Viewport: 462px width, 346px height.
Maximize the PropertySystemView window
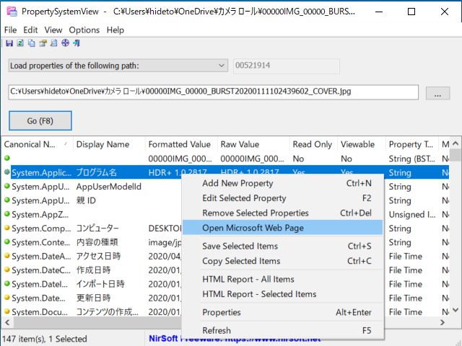[411, 12]
